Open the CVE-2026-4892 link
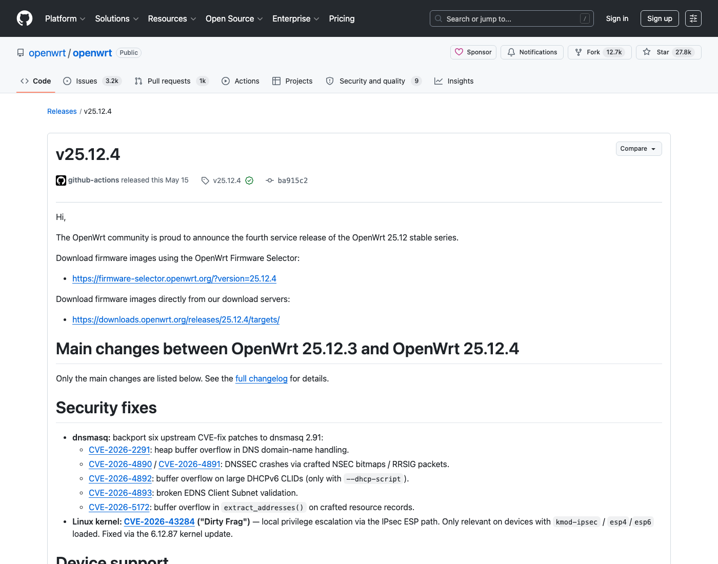718x564 pixels. click(x=120, y=478)
